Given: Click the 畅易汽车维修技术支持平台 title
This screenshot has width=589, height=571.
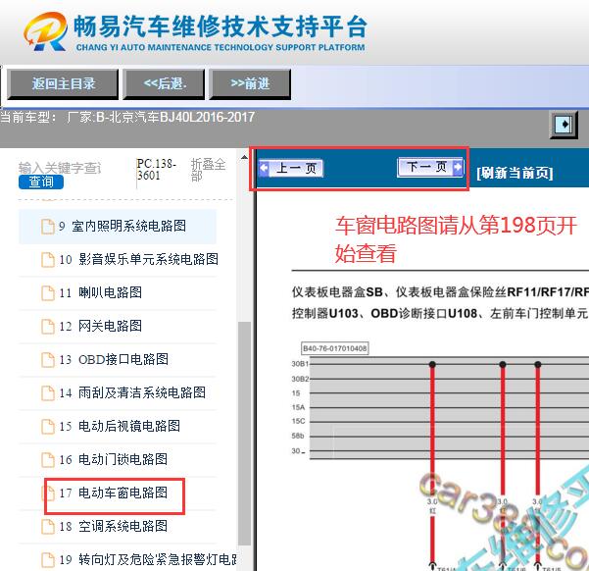Looking at the screenshot, I should [x=220, y=26].
